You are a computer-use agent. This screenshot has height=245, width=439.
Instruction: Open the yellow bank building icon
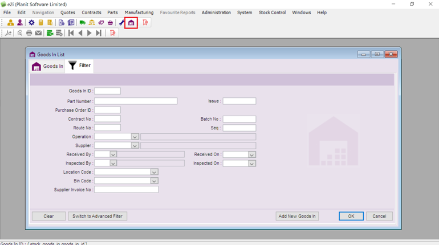point(92,23)
